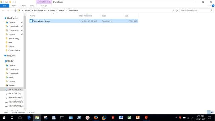Click Akash in the address breadcrumb
215x121 pixels.
click(61, 10)
